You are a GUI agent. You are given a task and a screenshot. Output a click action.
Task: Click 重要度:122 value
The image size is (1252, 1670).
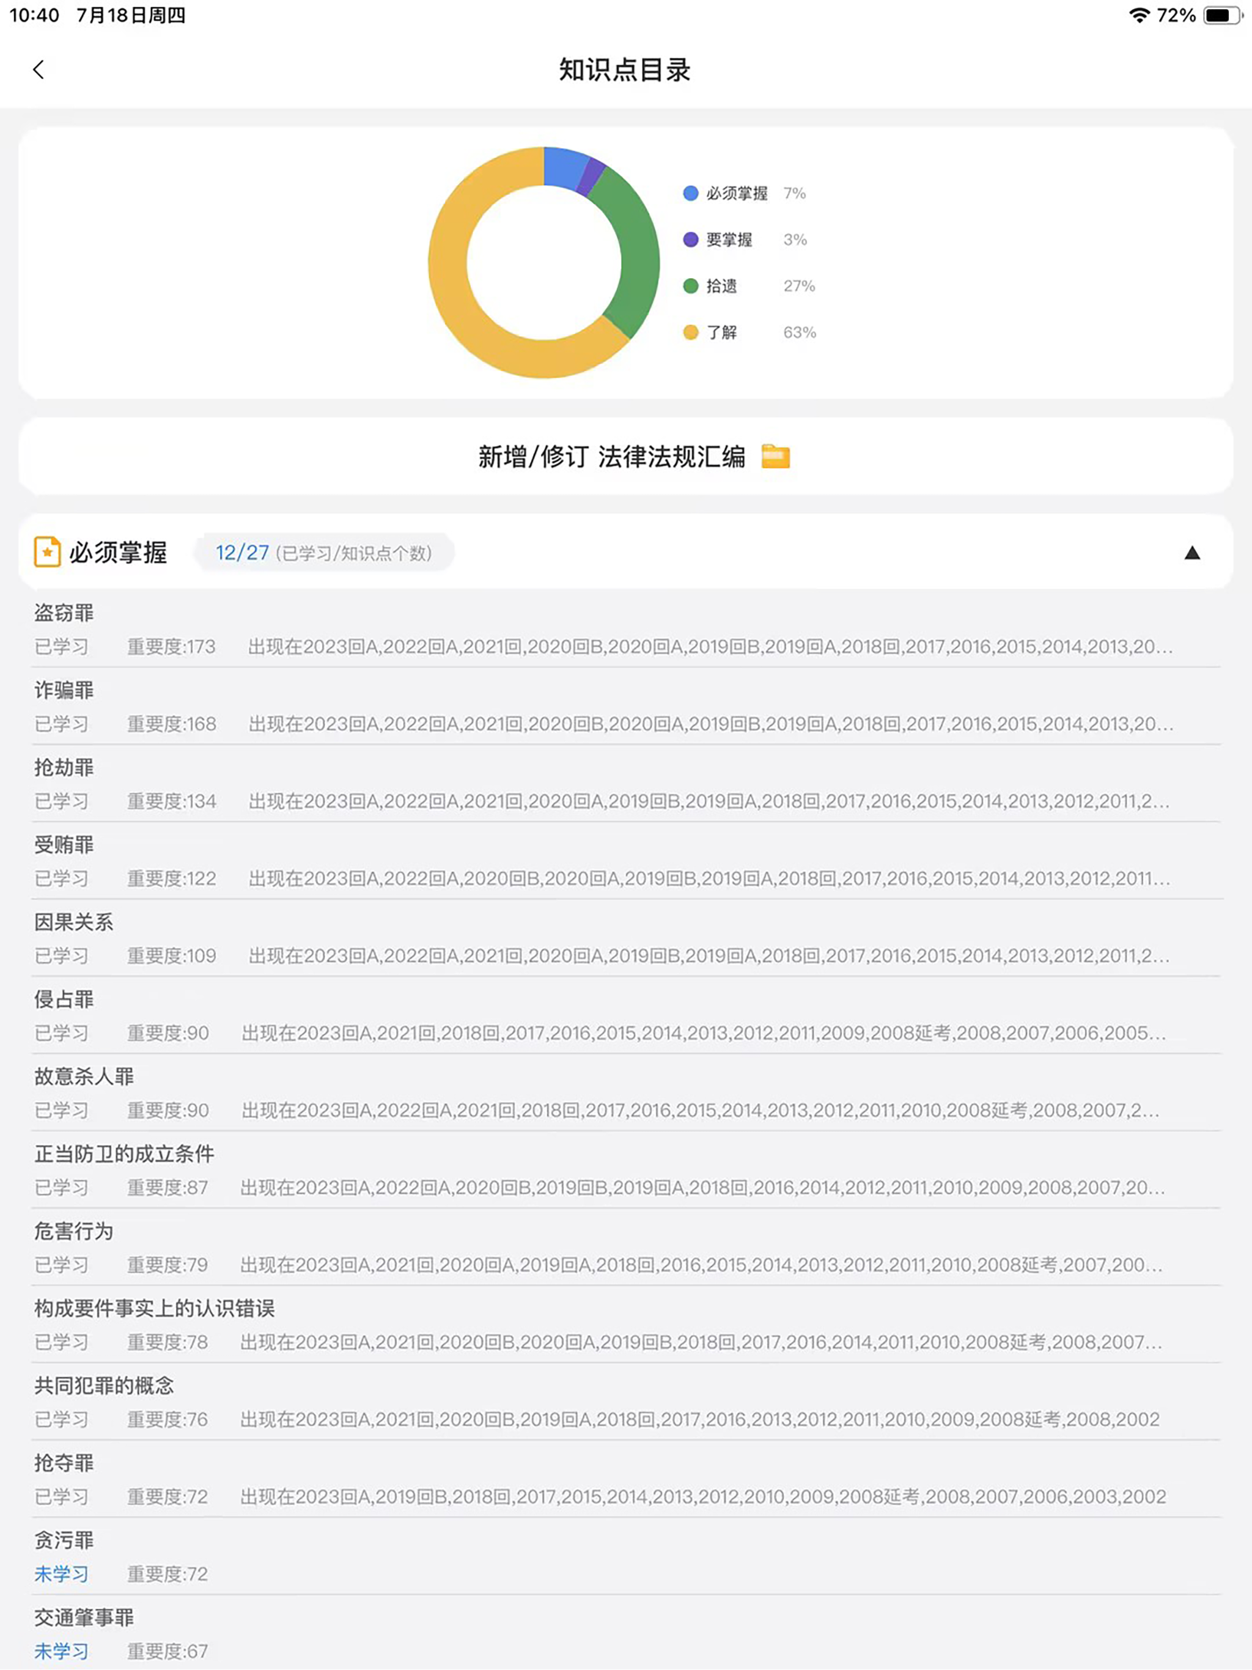(x=171, y=879)
